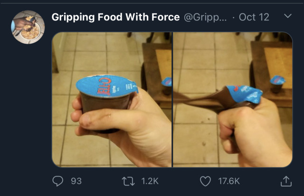Screen dimensions: 304x196
Task: Click the 1.2K retweets count
Action: [150, 181]
